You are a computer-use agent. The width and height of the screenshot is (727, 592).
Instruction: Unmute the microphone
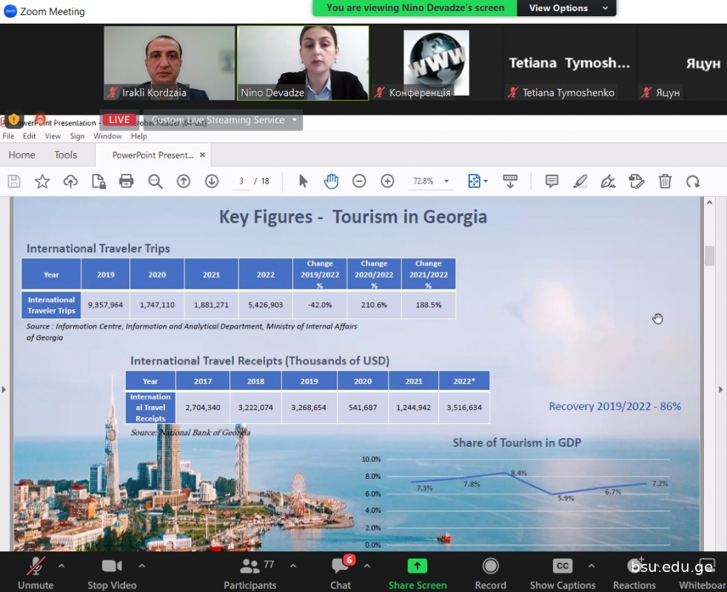pos(36,572)
